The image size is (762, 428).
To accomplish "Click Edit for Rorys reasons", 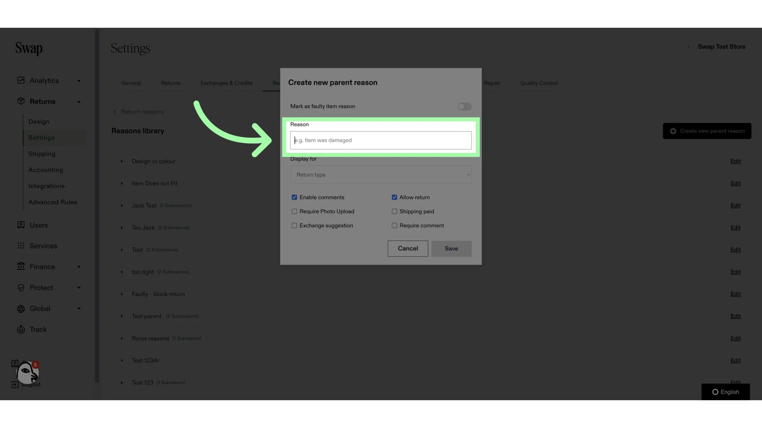I will pos(735,338).
